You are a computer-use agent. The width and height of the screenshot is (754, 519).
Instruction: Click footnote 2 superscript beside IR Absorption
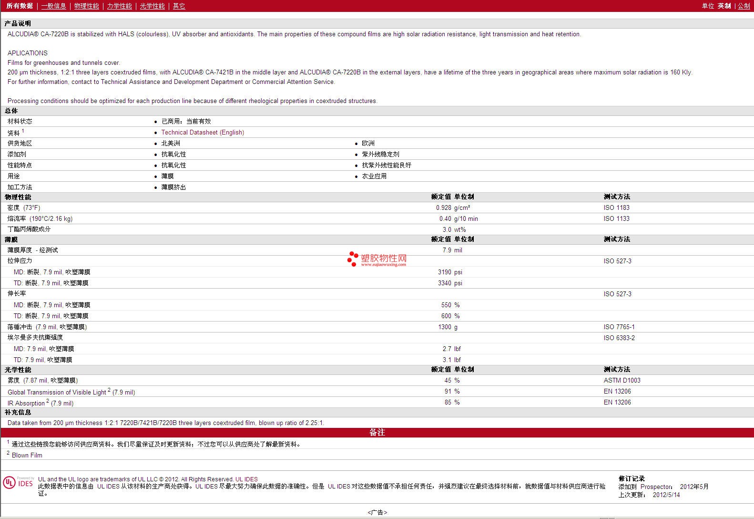[x=48, y=401]
